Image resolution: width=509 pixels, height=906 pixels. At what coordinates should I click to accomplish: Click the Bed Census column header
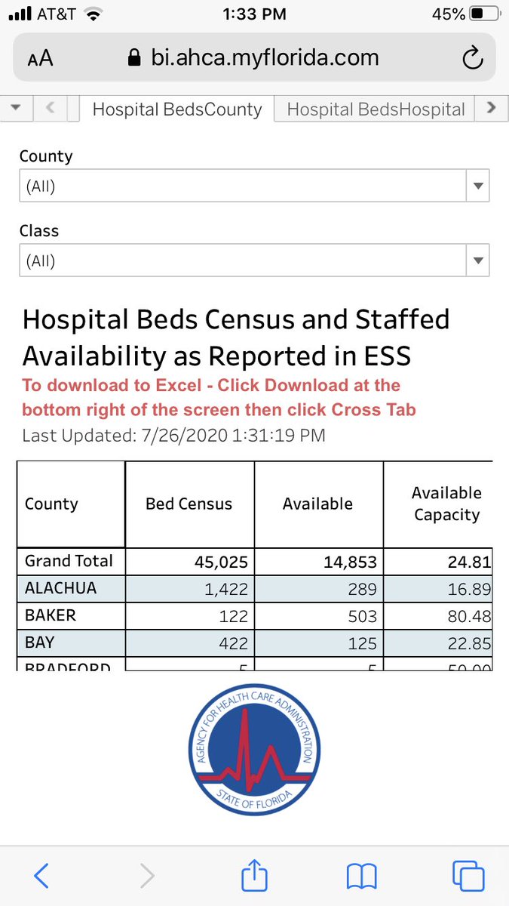tap(190, 504)
